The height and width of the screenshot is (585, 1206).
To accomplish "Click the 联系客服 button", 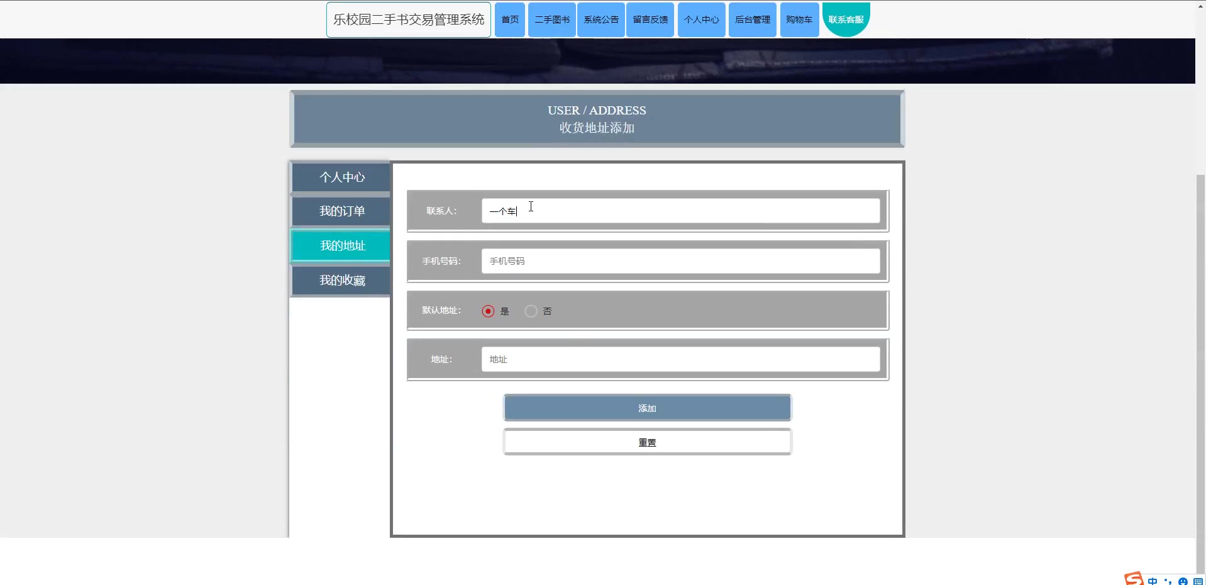I will click(x=846, y=19).
